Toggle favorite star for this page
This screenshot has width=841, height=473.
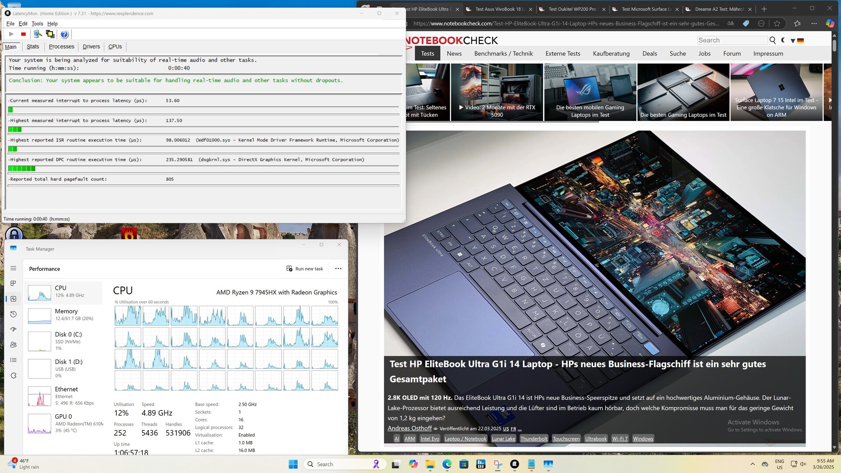tap(777, 24)
